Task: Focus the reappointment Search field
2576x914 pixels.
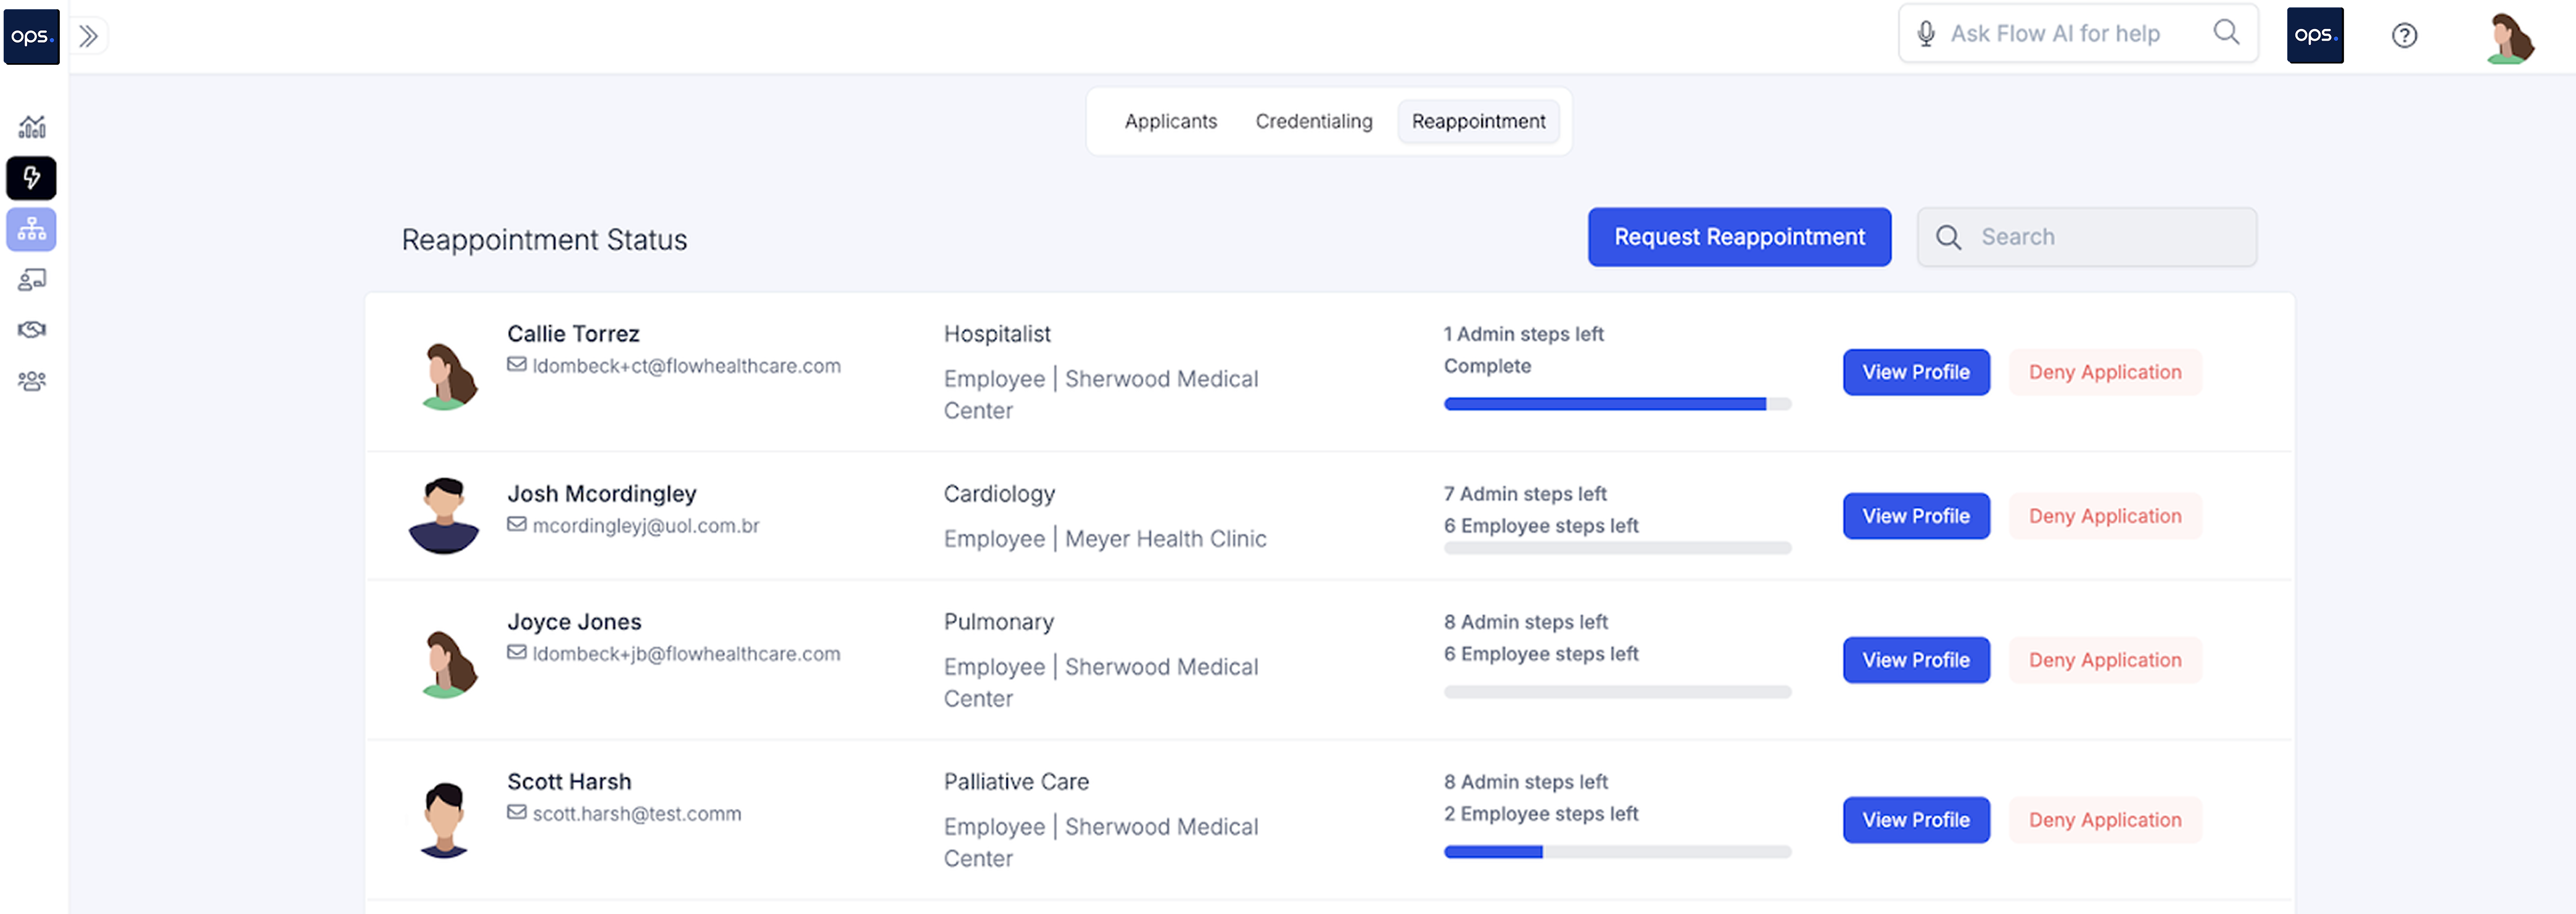Action: (2100, 237)
